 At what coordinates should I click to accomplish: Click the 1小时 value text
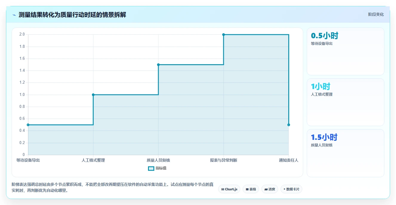321,87
